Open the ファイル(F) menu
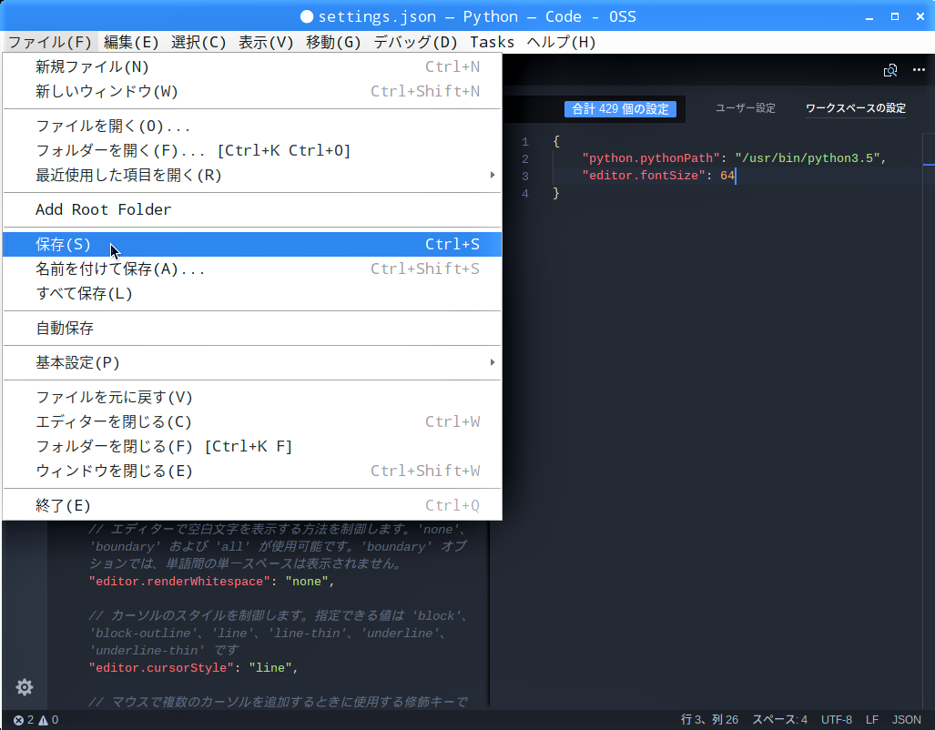Screen dimensions: 935x730 click(x=50, y=43)
